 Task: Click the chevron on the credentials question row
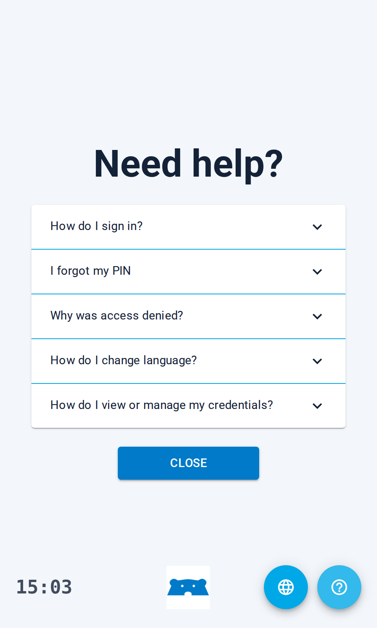317,406
